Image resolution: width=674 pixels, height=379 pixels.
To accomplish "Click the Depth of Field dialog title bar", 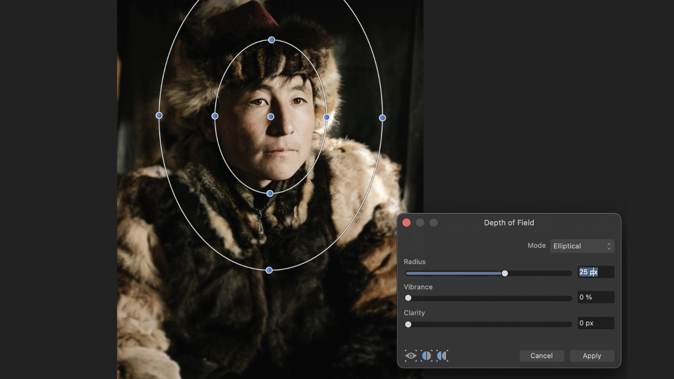I will (509, 222).
